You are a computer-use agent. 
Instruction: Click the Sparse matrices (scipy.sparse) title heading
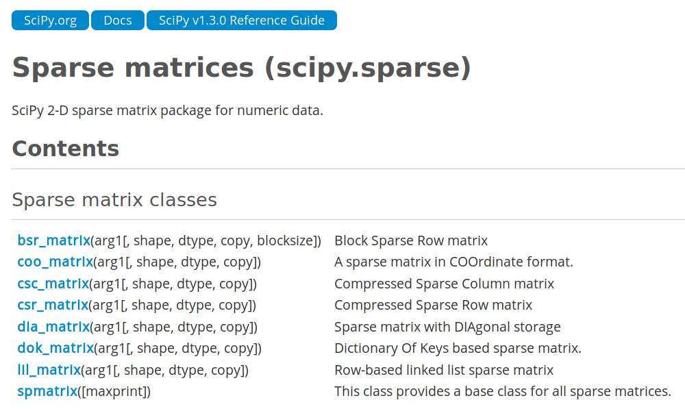pos(242,68)
